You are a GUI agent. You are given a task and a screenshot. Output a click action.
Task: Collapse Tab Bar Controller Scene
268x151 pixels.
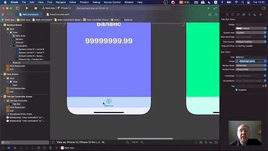(2, 96)
